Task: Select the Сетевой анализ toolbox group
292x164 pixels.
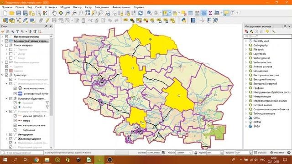Action: 263,105
